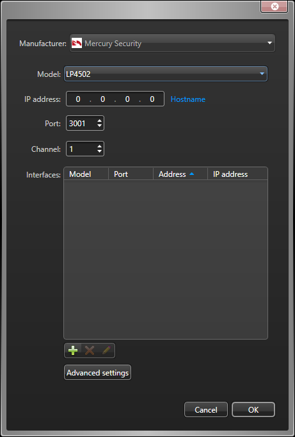Close the dialog window
Viewport: 295px width, 437px height.
[x=275, y=6]
